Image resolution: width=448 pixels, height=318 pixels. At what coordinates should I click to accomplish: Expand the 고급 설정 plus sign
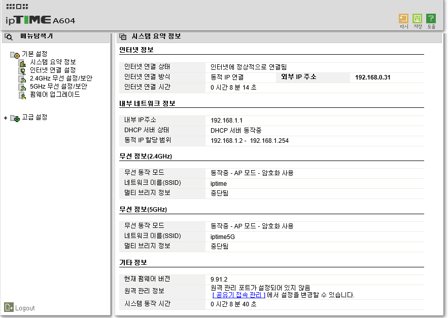point(6,118)
